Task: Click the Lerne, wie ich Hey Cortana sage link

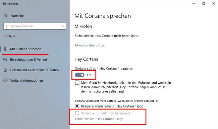Action: [99, 119]
